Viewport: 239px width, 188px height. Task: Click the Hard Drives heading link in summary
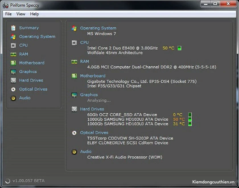click(92, 109)
